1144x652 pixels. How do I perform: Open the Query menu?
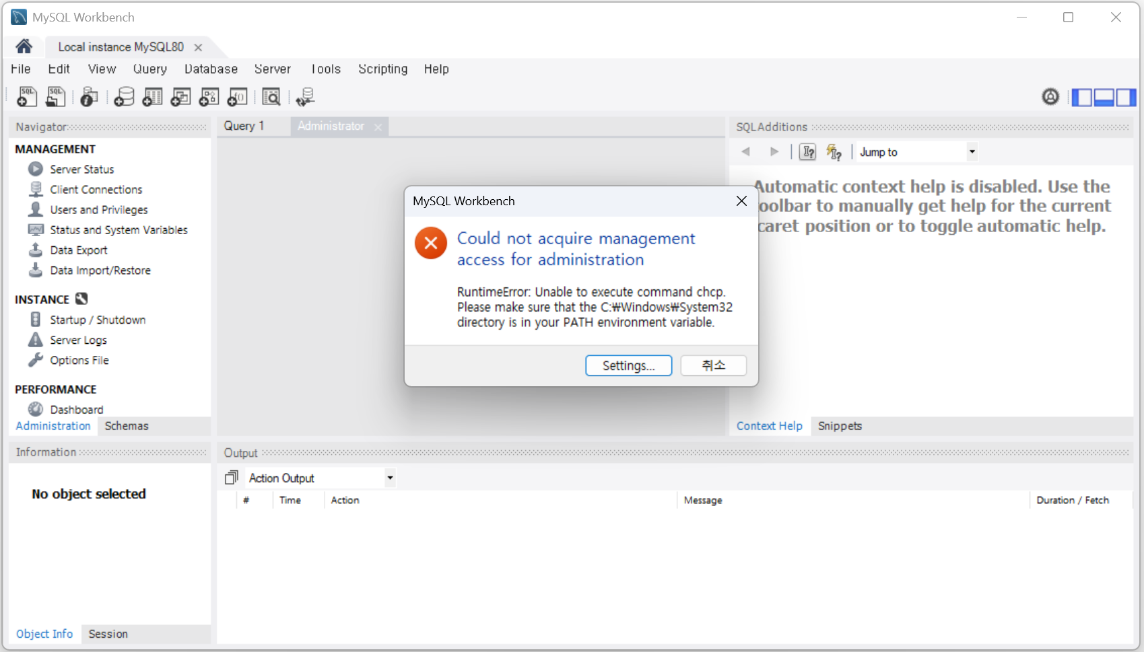coord(150,69)
